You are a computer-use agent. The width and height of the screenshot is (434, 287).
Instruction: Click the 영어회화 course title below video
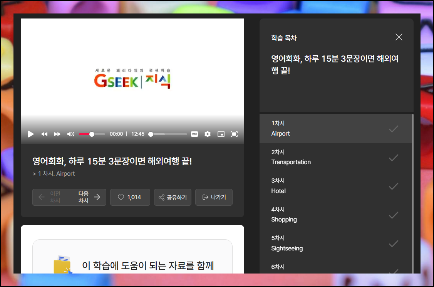click(x=112, y=161)
